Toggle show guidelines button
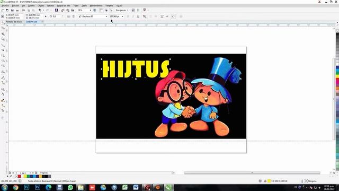339x191 pixels. coord(111,10)
